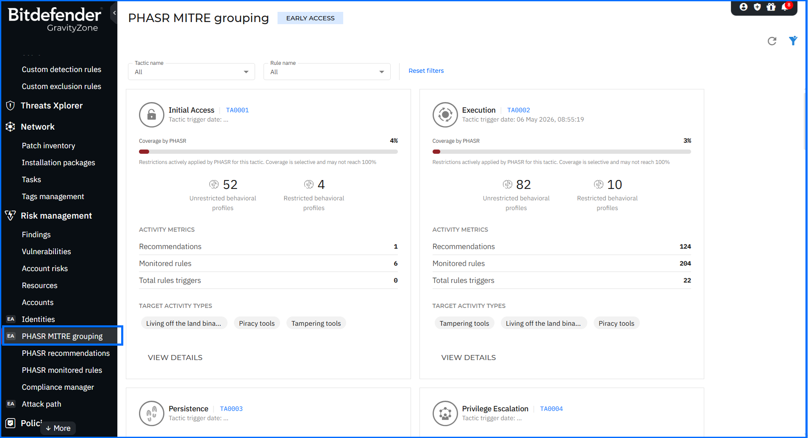This screenshot has height=438, width=808.
Task: Open Tags management
Action: click(x=53, y=197)
